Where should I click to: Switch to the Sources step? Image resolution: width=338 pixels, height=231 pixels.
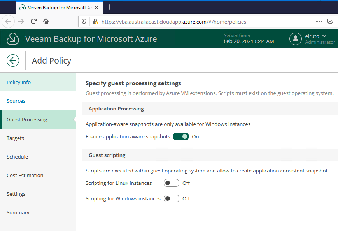pyautogui.click(x=16, y=101)
